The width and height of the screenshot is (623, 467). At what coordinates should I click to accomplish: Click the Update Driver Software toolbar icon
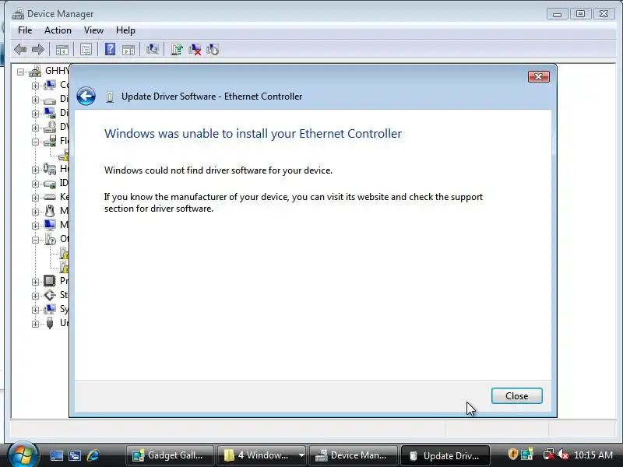[177, 49]
